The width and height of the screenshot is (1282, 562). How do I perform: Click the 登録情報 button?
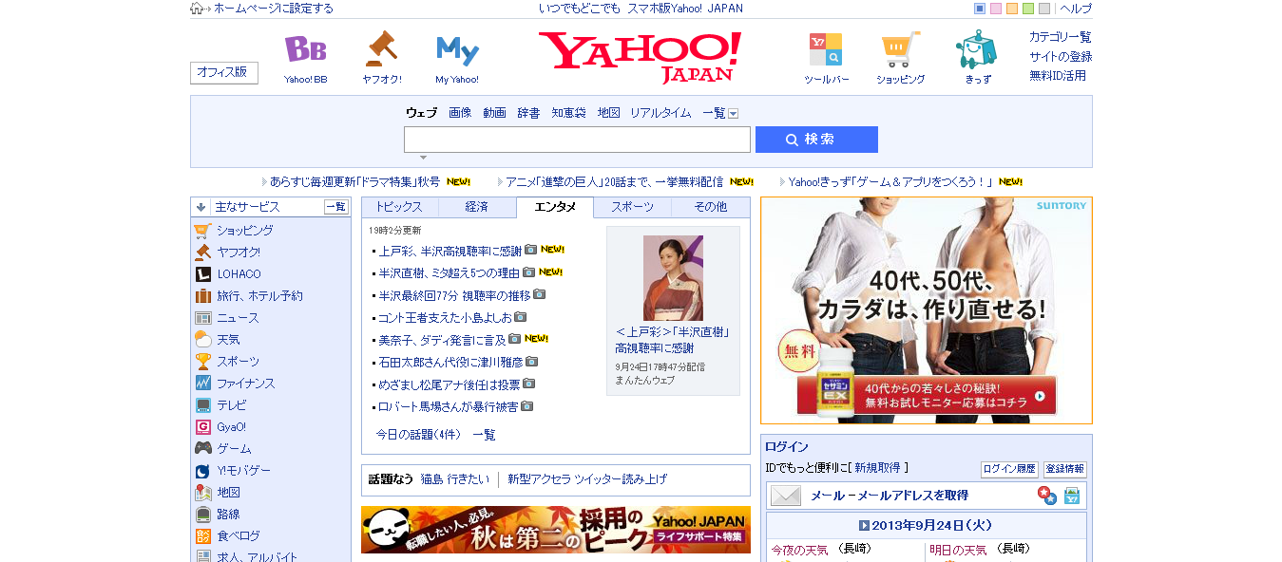point(1064,470)
